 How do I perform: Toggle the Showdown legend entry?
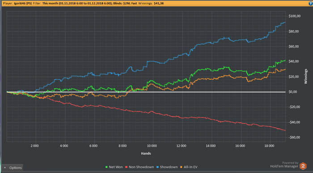point(167,167)
